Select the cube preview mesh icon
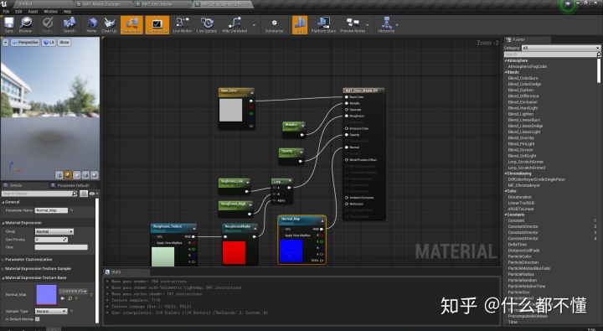This screenshot has height=331, width=603. click(85, 175)
